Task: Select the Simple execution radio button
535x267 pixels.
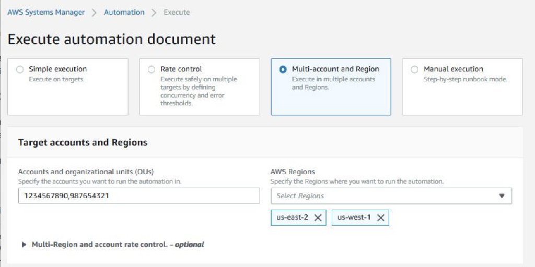Action: coord(20,69)
